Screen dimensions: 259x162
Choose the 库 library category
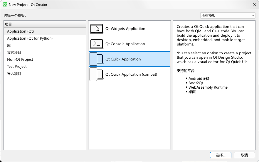point(9,45)
